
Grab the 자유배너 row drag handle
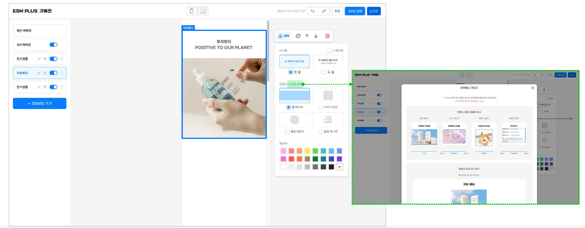click(62, 73)
